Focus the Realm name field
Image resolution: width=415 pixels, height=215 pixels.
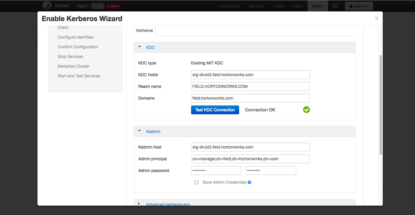click(x=250, y=86)
